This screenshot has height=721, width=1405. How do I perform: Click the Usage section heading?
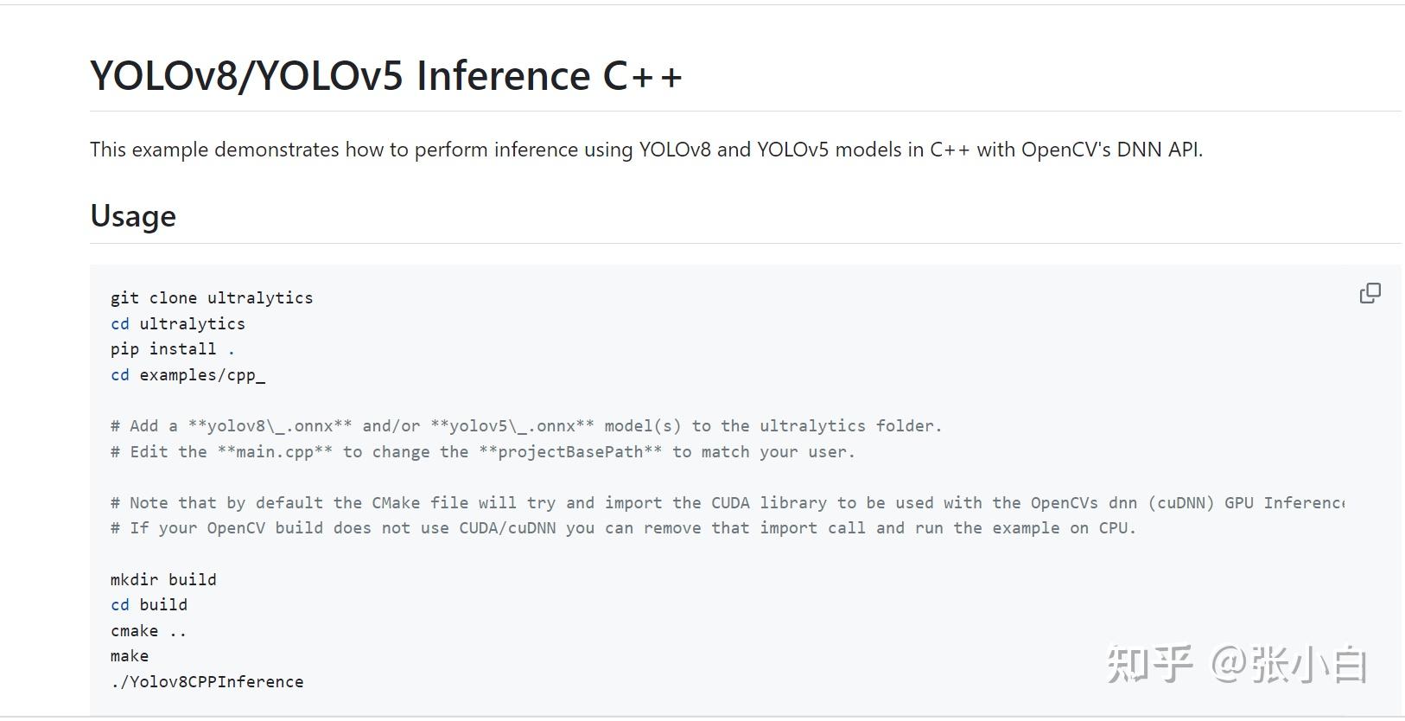point(133,215)
